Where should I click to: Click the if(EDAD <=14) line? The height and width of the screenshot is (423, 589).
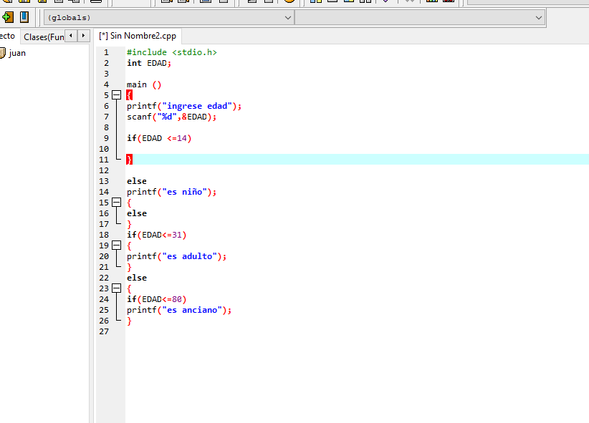(159, 138)
